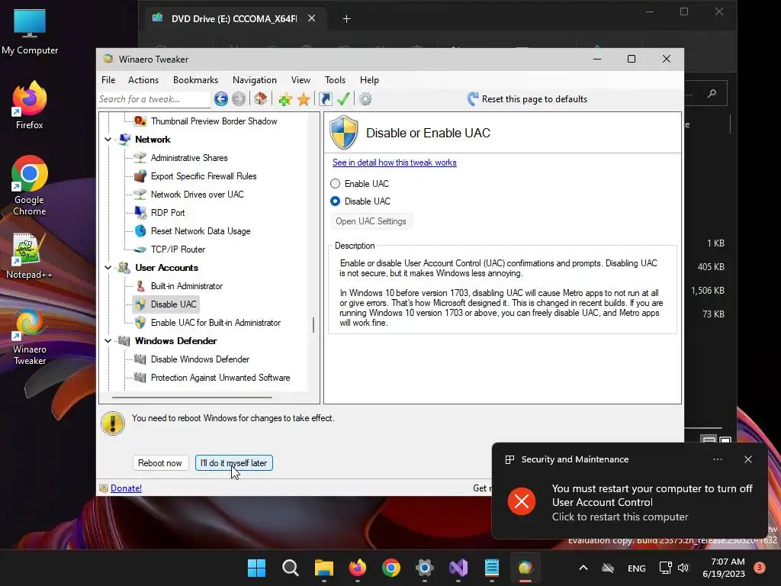Click the Reset this page to defaults icon
This screenshot has height=586, width=781.
[473, 98]
